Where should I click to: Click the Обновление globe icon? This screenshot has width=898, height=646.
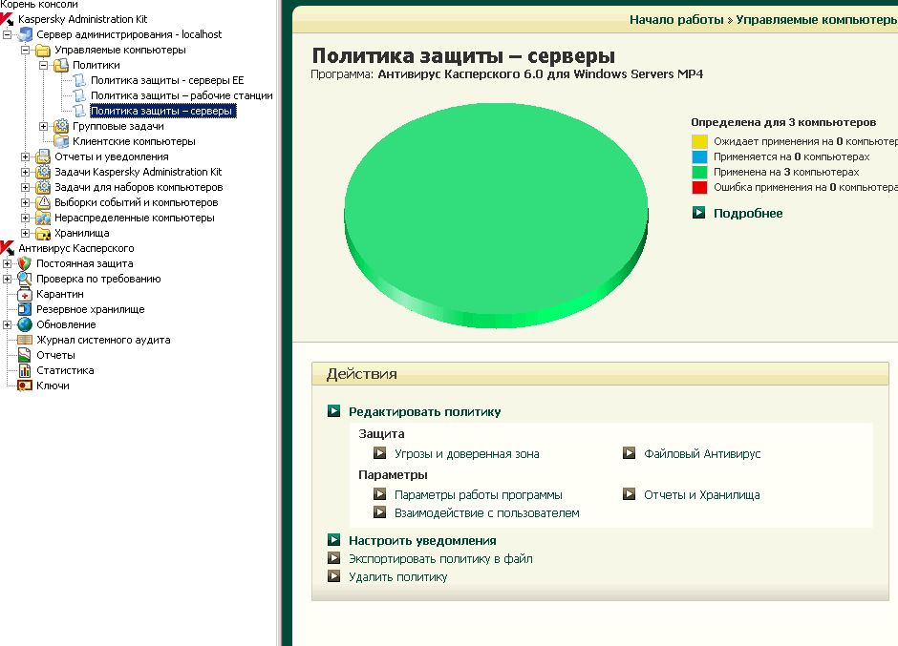(25, 324)
